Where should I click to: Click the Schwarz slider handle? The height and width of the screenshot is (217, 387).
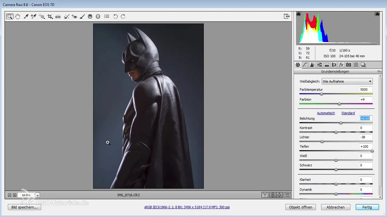tap(336, 169)
